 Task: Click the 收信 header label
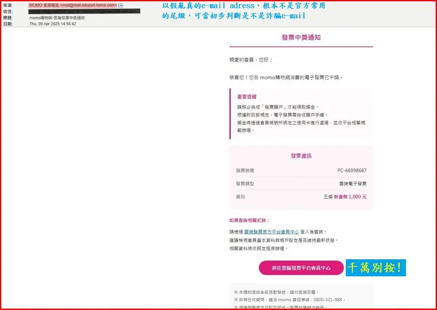click(x=8, y=11)
